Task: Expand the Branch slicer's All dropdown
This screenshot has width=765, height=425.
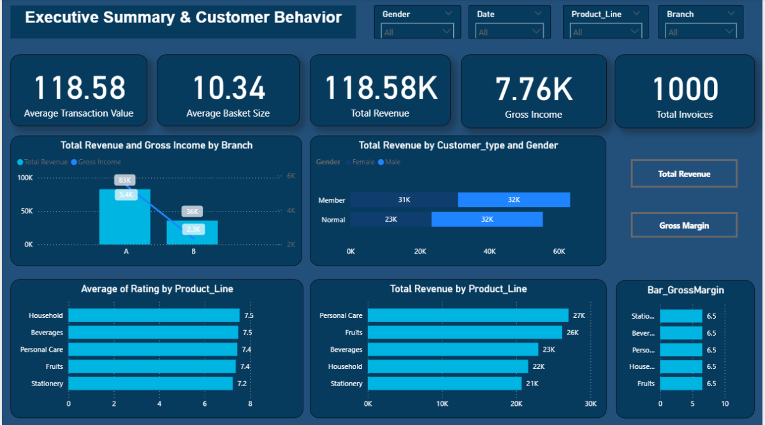Action: (700, 31)
